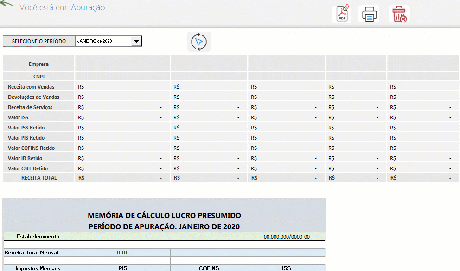Viewport: 460px width, 271px height.
Task: Select the RECEITA TOTAL row label
Action: tap(39, 178)
